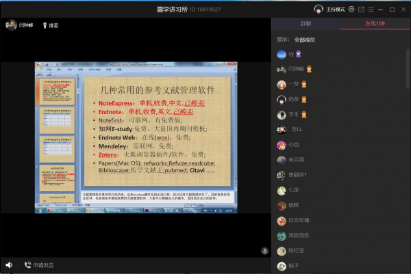Switch to the 在线109 online members tab
Viewport: 411px width, 274px height.
pyautogui.click(x=375, y=23)
